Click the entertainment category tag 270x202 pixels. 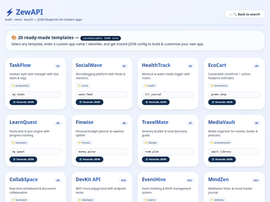click(x=220, y=143)
